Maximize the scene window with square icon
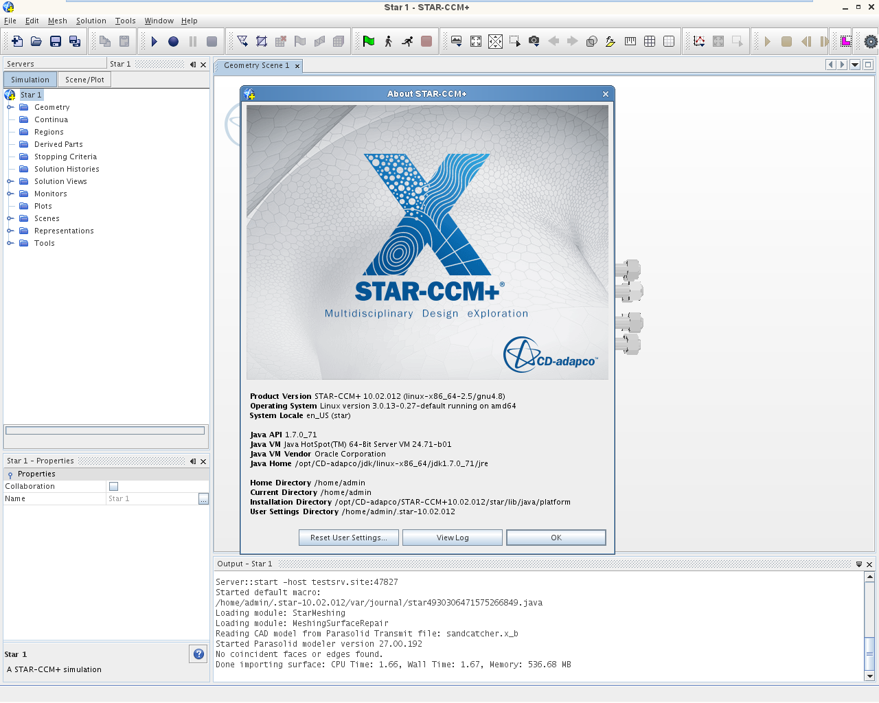Screen dimensions: 879x703 [868, 65]
